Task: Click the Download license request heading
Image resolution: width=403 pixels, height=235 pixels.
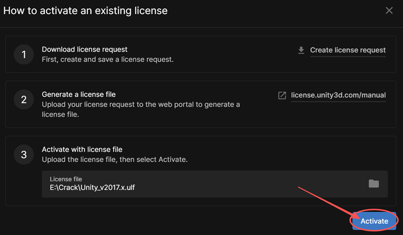Action: point(85,49)
